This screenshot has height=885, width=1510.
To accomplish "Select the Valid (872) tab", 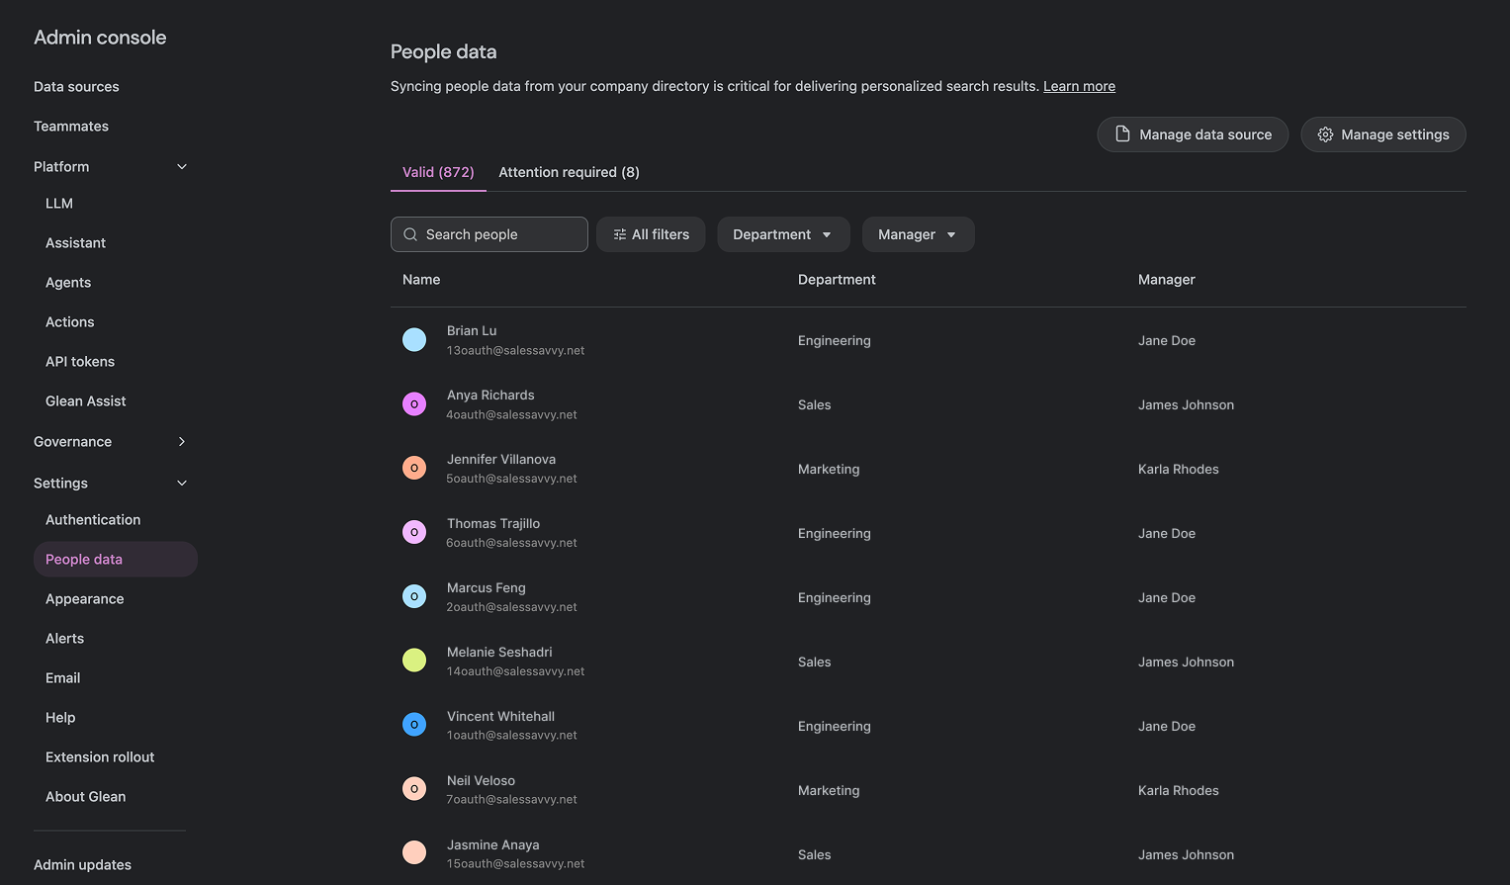I will click(x=438, y=172).
